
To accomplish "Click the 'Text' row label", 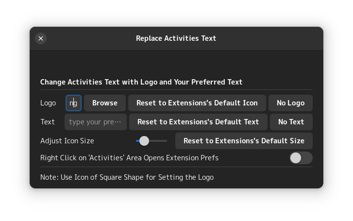I will (48, 122).
